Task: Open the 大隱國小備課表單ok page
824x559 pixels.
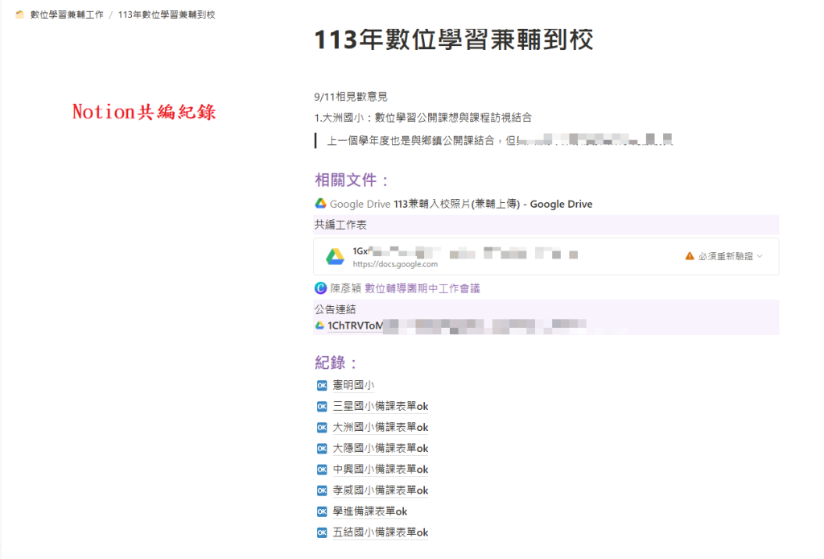Action: [x=380, y=449]
